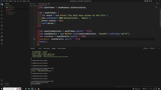This screenshot has height=90, width=161.
Task: Open the Edit menu
Action: click(7, 1)
